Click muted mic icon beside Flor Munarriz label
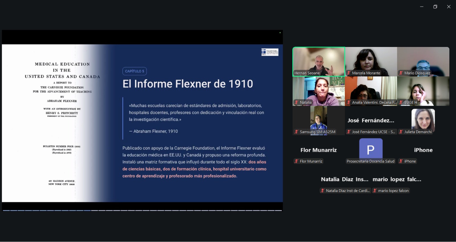This screenshot has width=456, height=242. 296,161
